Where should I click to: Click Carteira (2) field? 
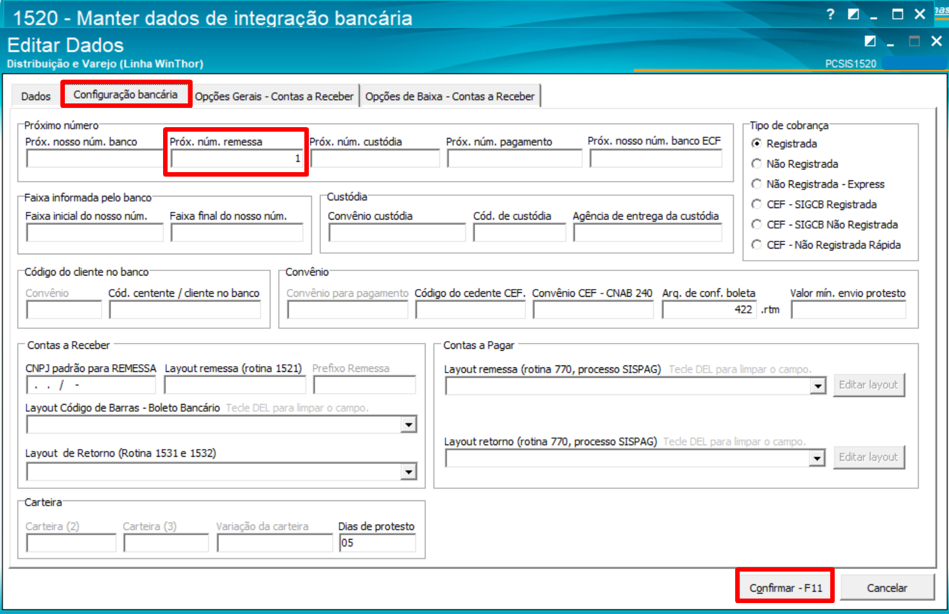pos(71,543)
